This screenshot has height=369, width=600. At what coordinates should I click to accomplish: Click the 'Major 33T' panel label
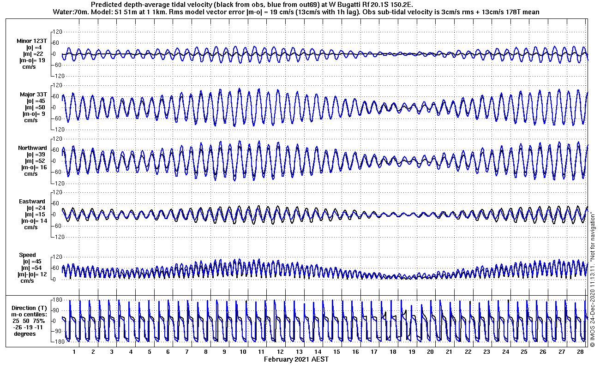[x=33, y=95]
